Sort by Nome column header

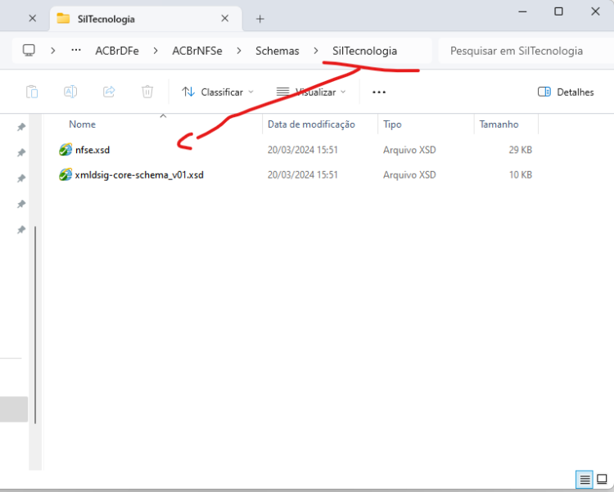click(x=82, y=124)
